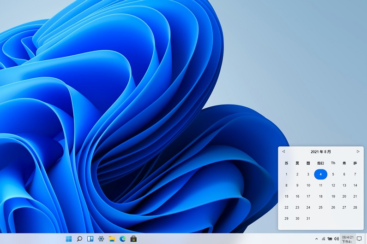Select August 27 in calendar

coord(344,207)
